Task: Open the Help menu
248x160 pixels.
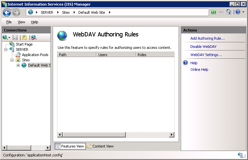Action: click(35, 22)
